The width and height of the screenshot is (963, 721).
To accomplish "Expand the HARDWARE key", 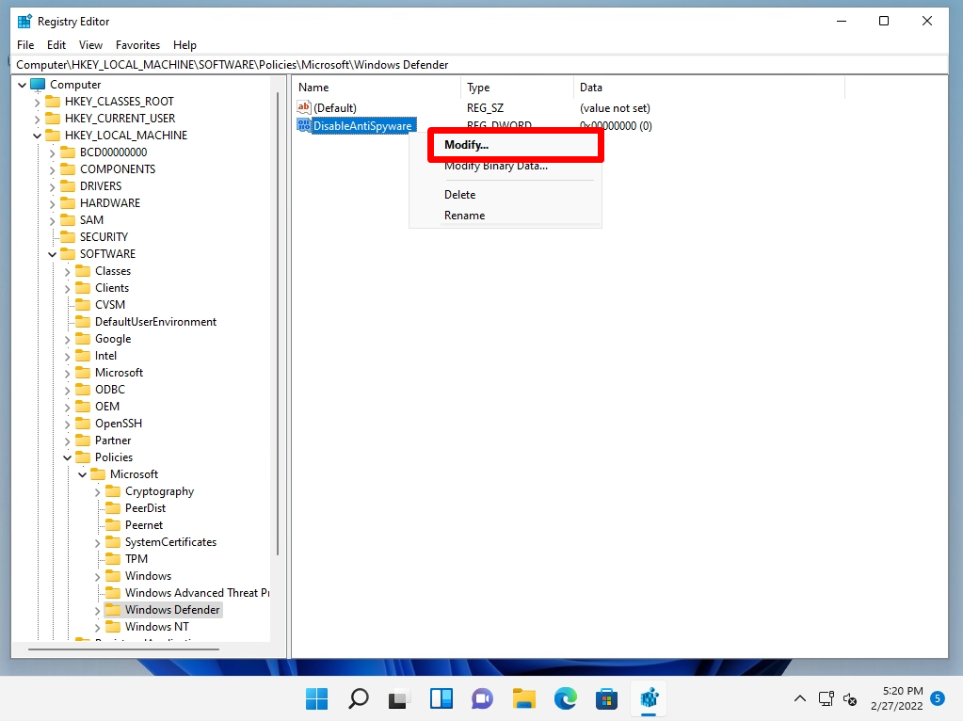I will click(x=52, y=203).
